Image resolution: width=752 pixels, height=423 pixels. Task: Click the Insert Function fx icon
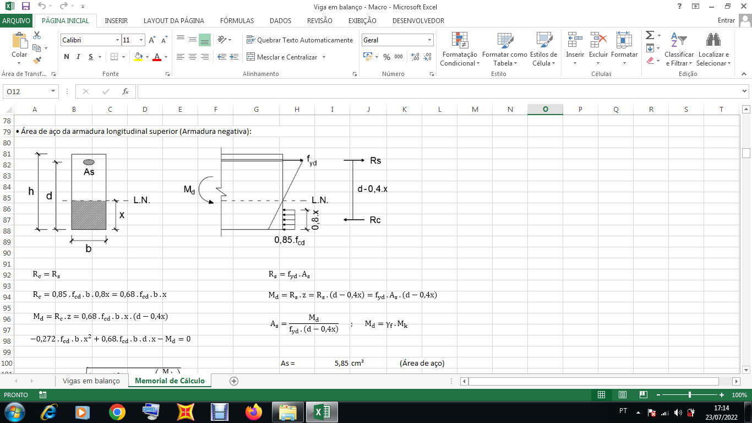coord(126,91)
